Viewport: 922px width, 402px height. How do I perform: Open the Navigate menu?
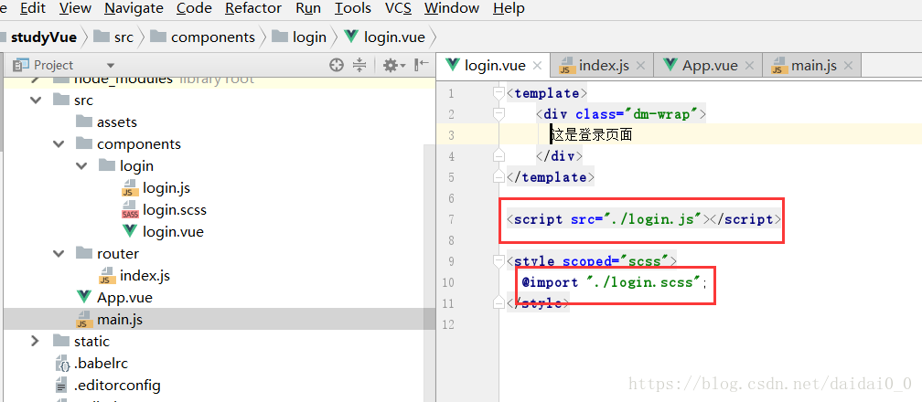134,8
